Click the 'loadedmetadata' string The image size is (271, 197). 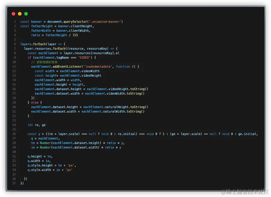click(x=98, y=66)
